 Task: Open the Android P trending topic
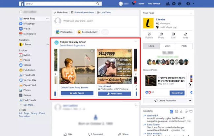click(x=152, y=116)
